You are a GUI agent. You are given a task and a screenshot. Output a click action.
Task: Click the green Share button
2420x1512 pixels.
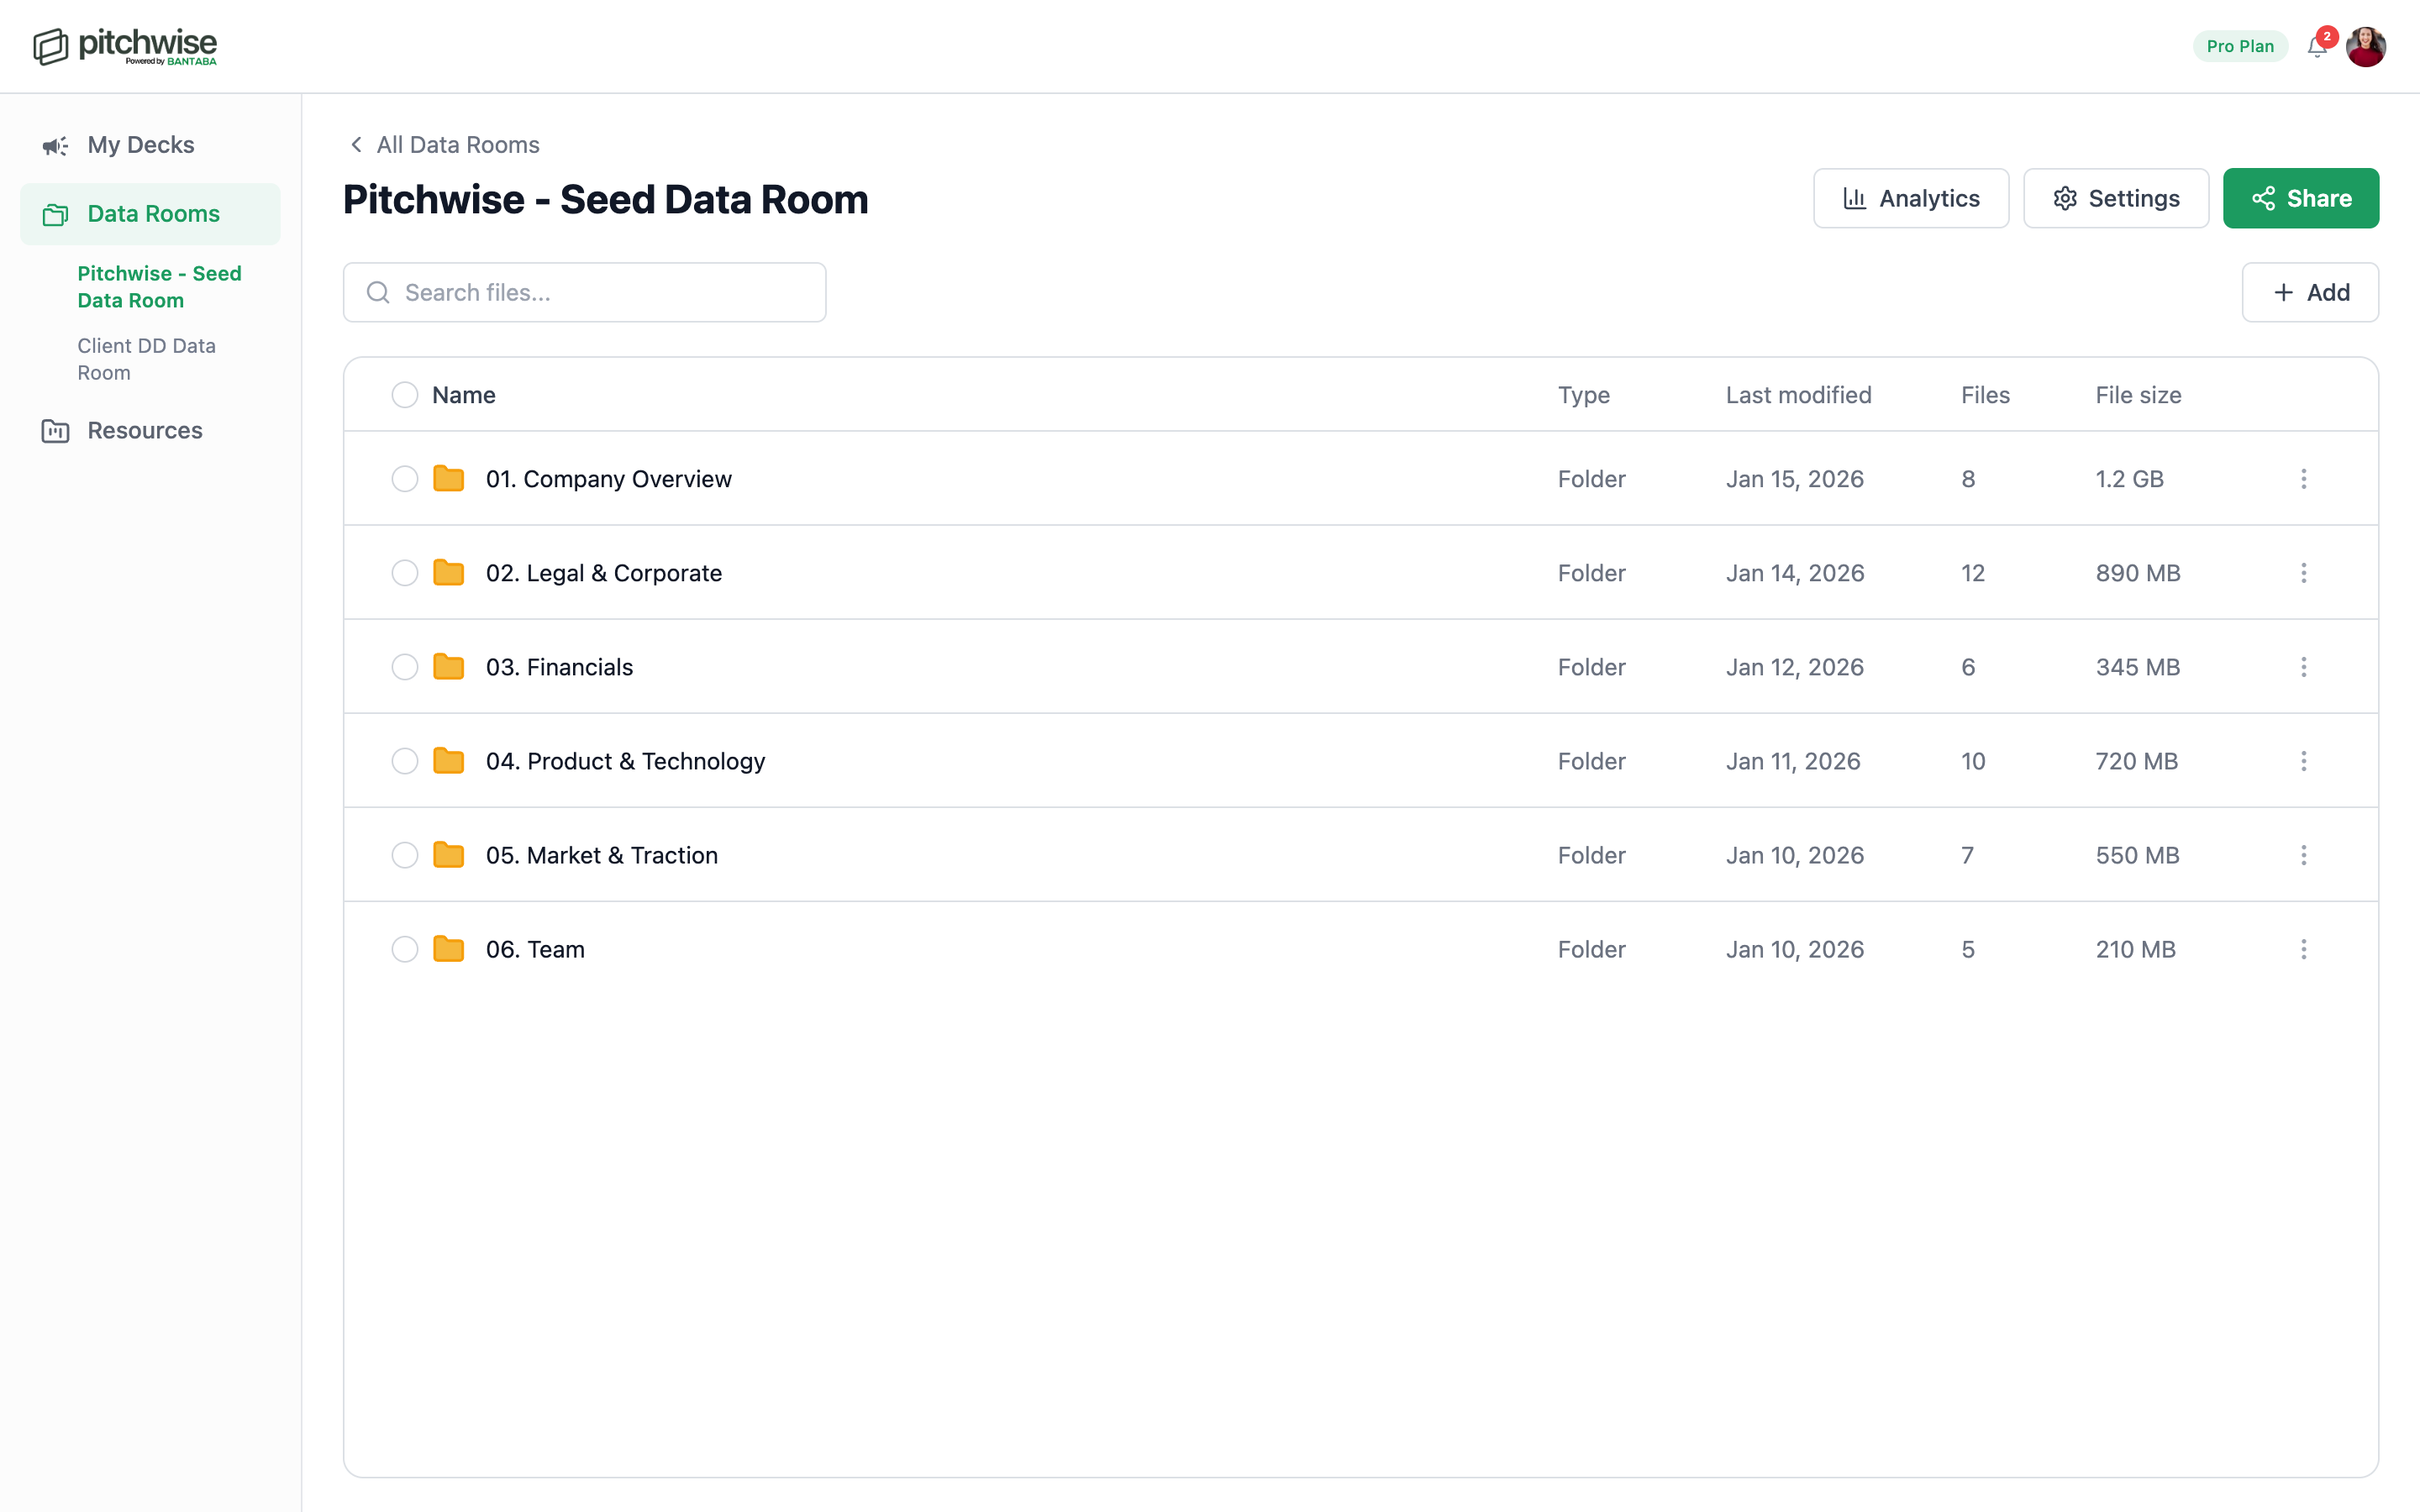click(x=2301, y=198)
